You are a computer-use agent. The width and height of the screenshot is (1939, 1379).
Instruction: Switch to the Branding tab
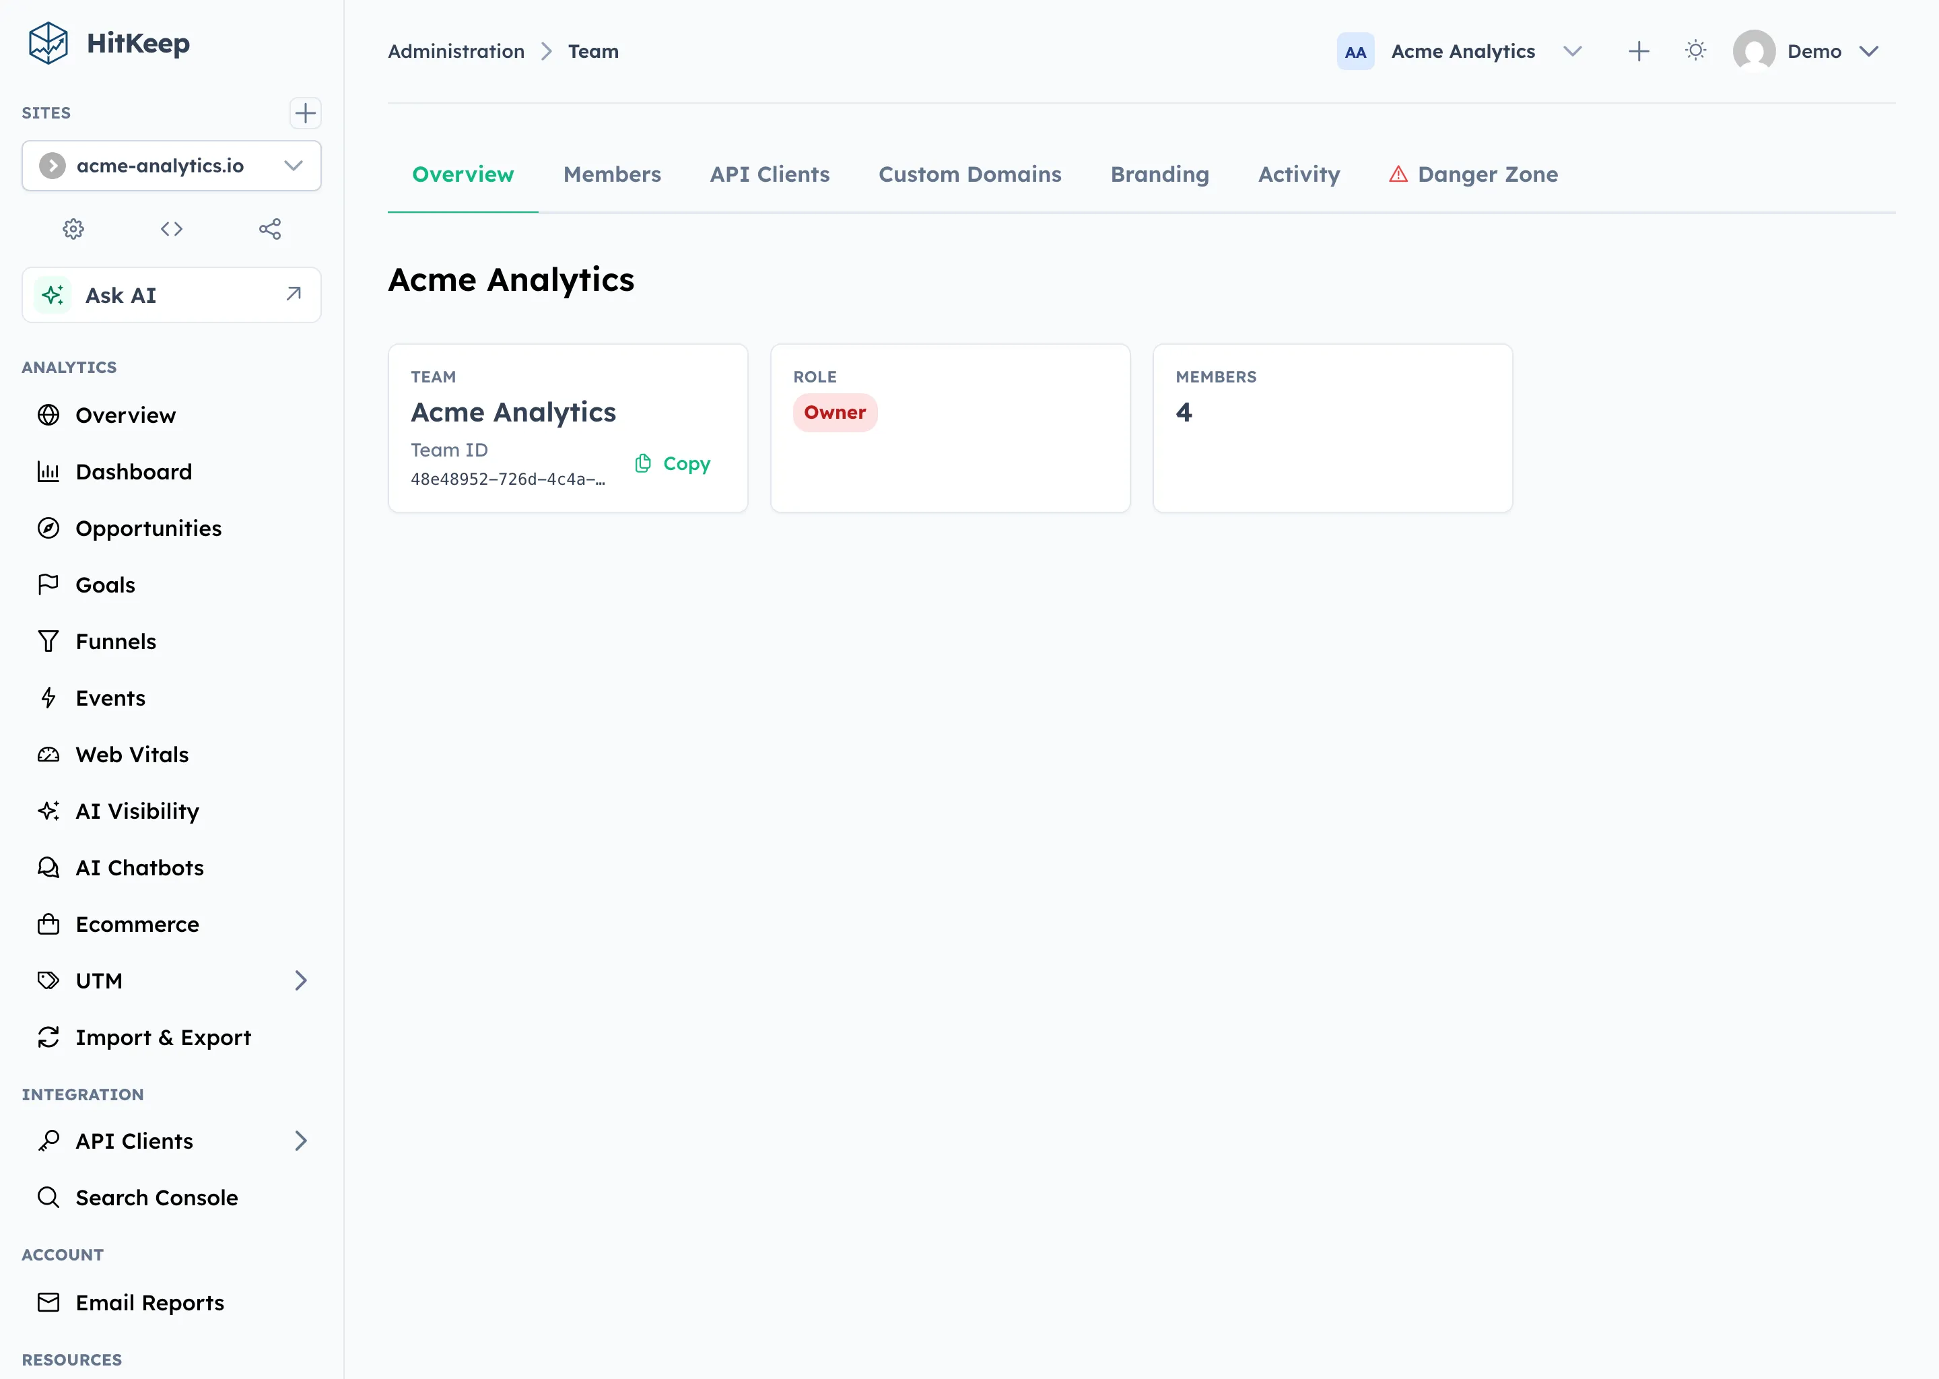(1159, 174)
